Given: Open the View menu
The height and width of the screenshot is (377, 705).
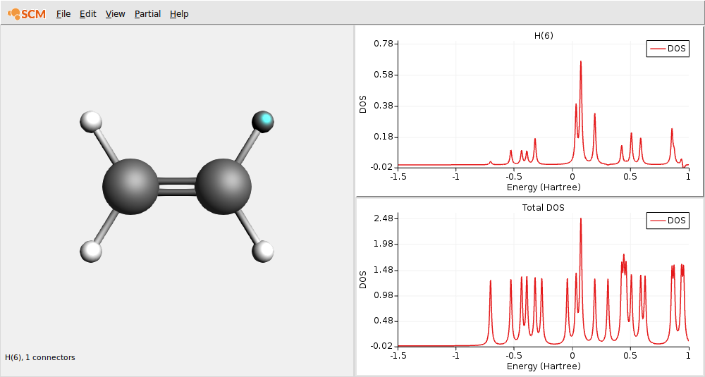Looking at the screenshot, I should (x=115, y=13).
